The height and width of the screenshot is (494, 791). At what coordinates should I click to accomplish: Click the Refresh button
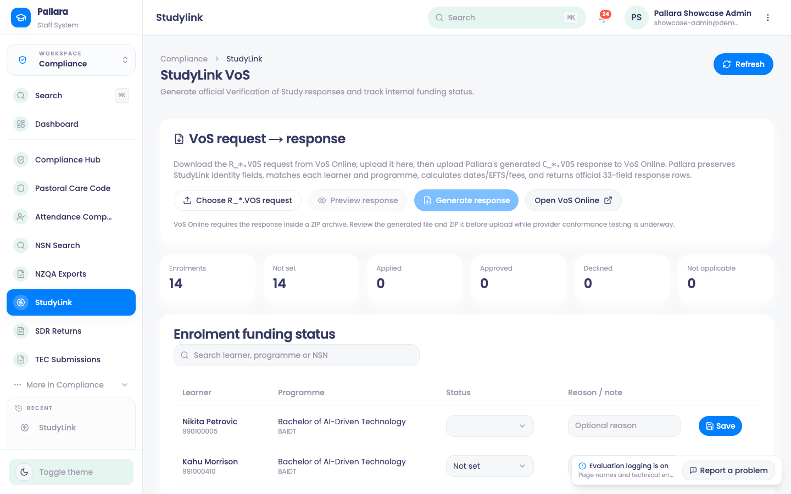743,64
